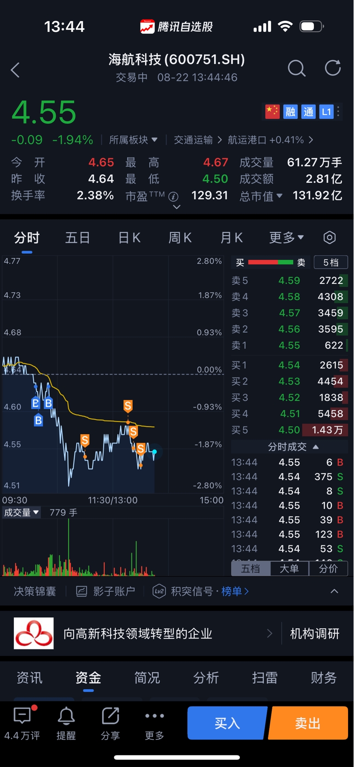Open 资讯 news tab
This screenshot has width=354, height=767.
29,678
